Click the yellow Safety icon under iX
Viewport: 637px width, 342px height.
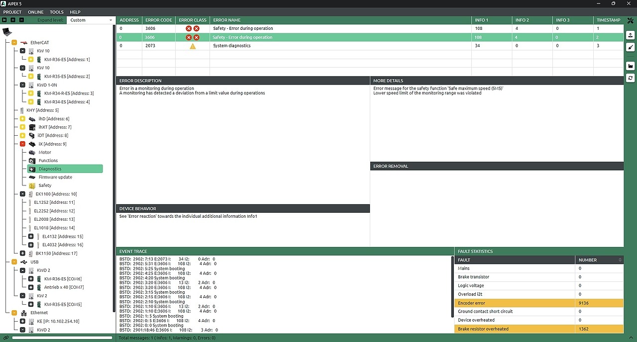(x=32, y=185)
